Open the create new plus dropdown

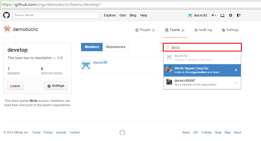(214, 15)
